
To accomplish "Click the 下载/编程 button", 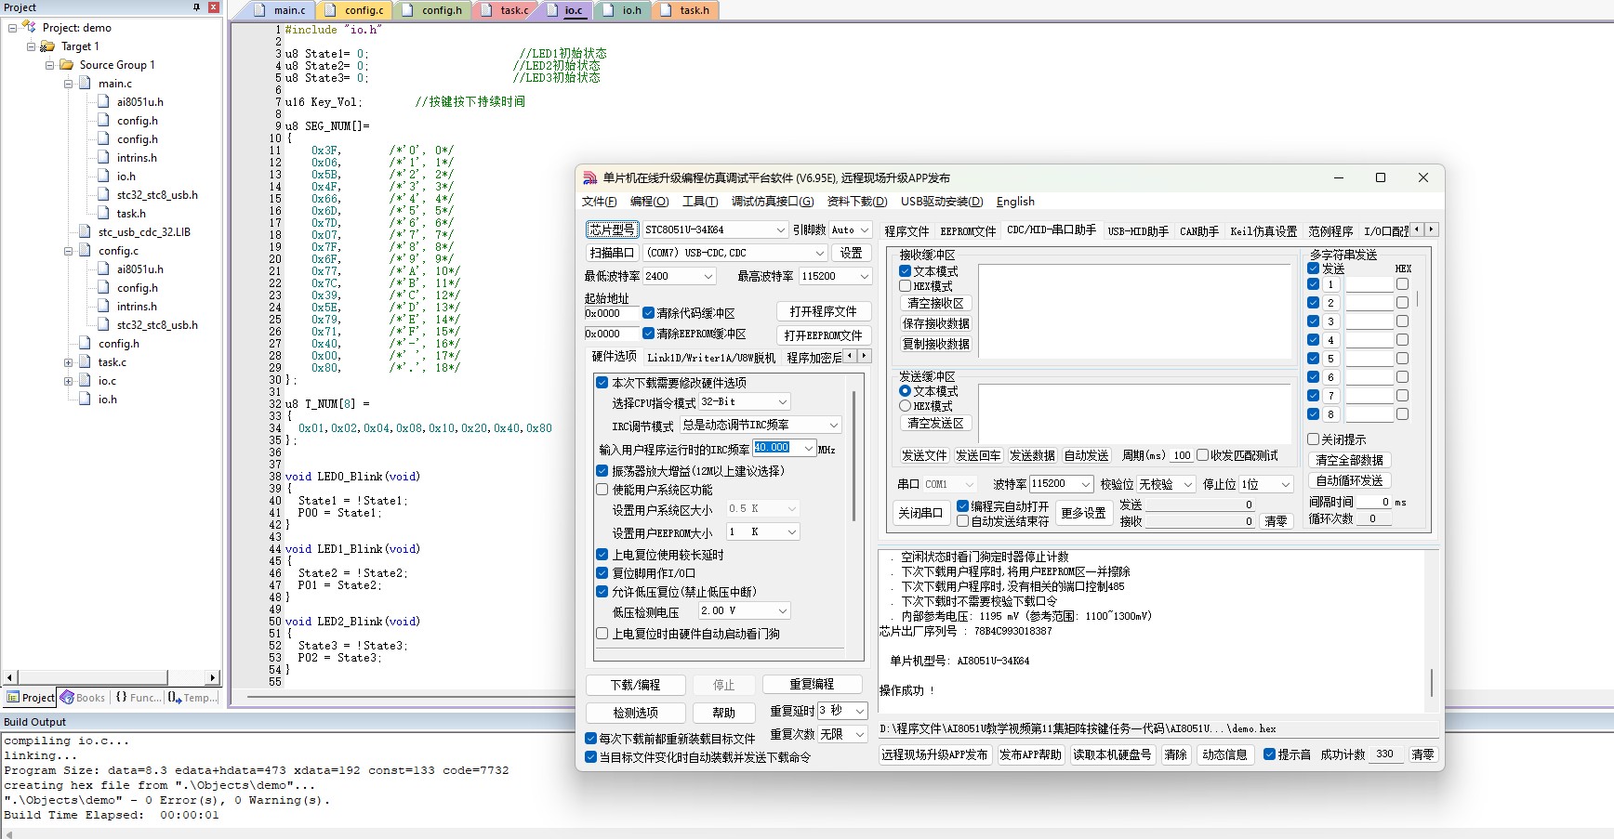I will [636, 685].
